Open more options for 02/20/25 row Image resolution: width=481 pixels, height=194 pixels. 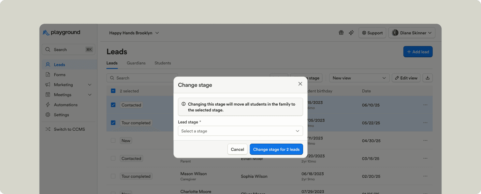425,176
